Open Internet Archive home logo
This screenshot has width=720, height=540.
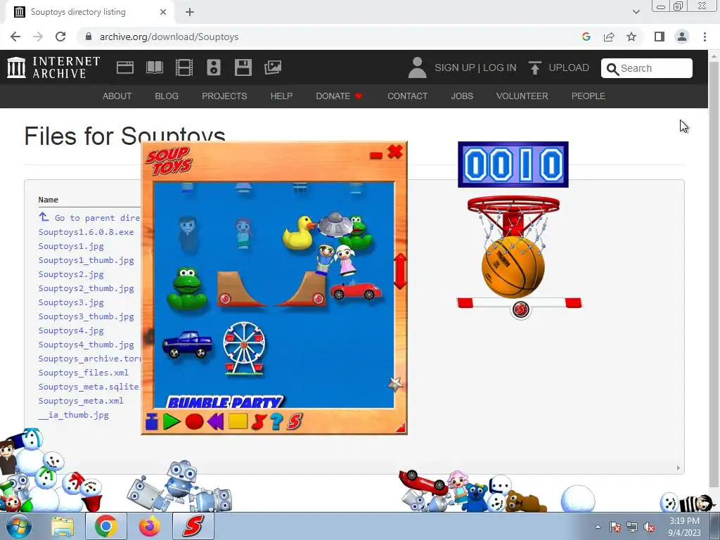click(x=53, y=67)
